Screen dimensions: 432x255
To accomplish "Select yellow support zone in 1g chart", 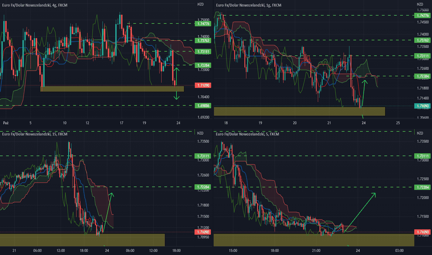I will pyautogui.click(x=299, y=111).
